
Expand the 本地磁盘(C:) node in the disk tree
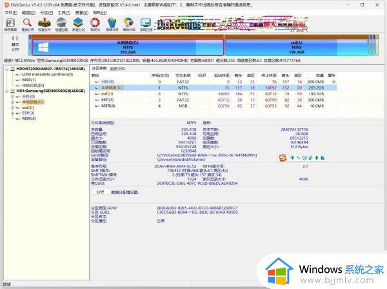[x=13, y=102]
